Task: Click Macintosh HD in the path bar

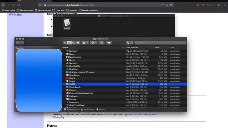Action: click(x=71, y=110)
